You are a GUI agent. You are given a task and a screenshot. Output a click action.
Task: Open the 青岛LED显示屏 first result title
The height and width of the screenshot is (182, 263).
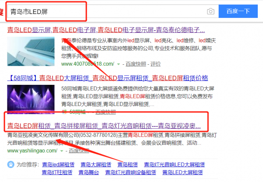click(106, 30)
